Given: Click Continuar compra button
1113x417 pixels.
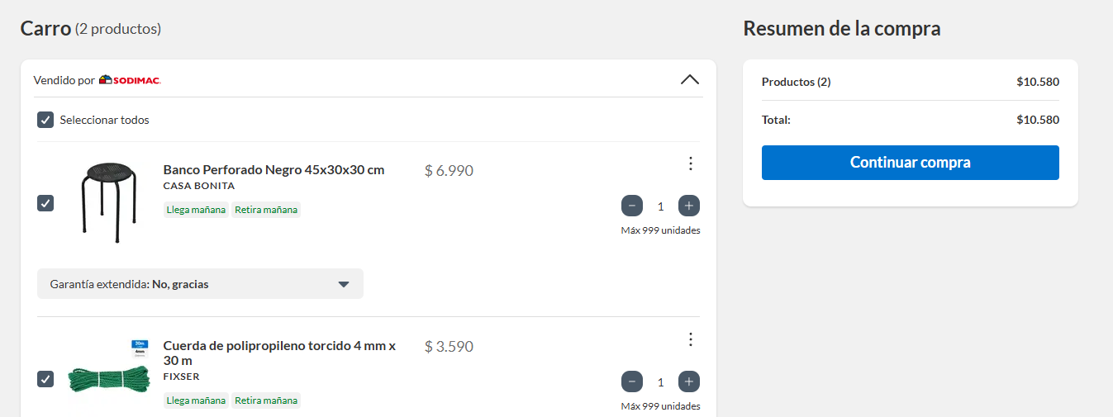Looking at the screenshot, I should pos(911,163).
